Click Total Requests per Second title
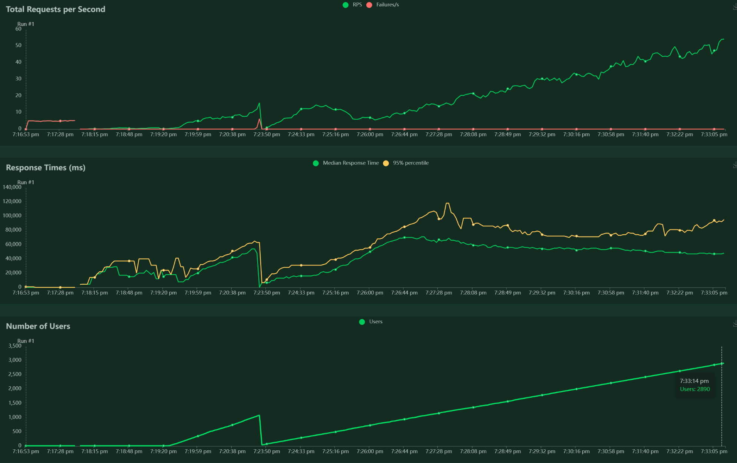The height and width of the screenshot is (463, 737). coord(56,9)
